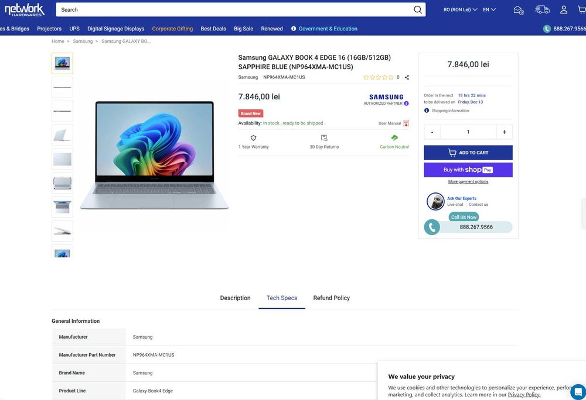Open the EN language dropdown
The height and width of the screenshot is (400, 586).
click(489, 10)
